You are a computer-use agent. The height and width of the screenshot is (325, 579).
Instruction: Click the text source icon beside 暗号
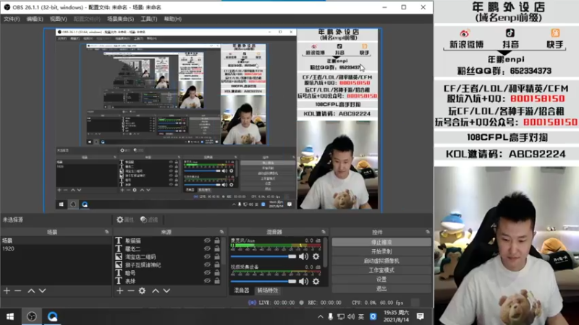[119, 273]
